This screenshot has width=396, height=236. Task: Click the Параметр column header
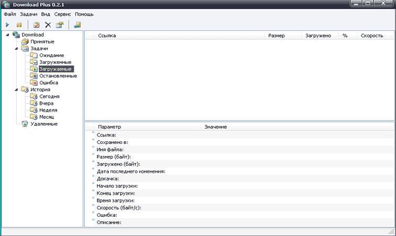(x=147, y=127)
